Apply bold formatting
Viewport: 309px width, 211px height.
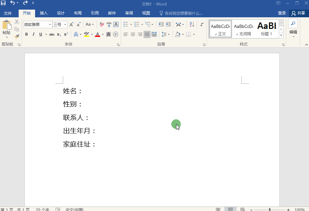point(26,34)
